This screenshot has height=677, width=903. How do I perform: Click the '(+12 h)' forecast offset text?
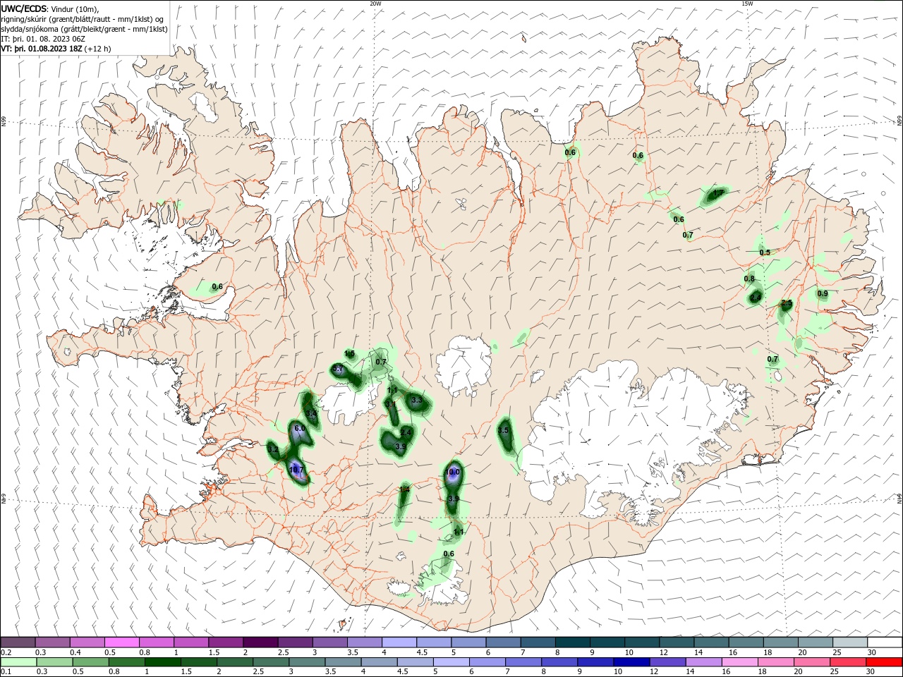(98, 49)
